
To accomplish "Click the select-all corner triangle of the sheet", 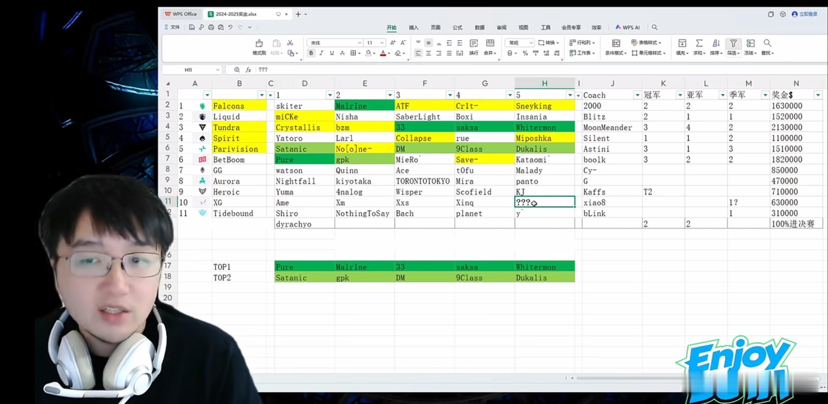I will click(x=168, y=84).
